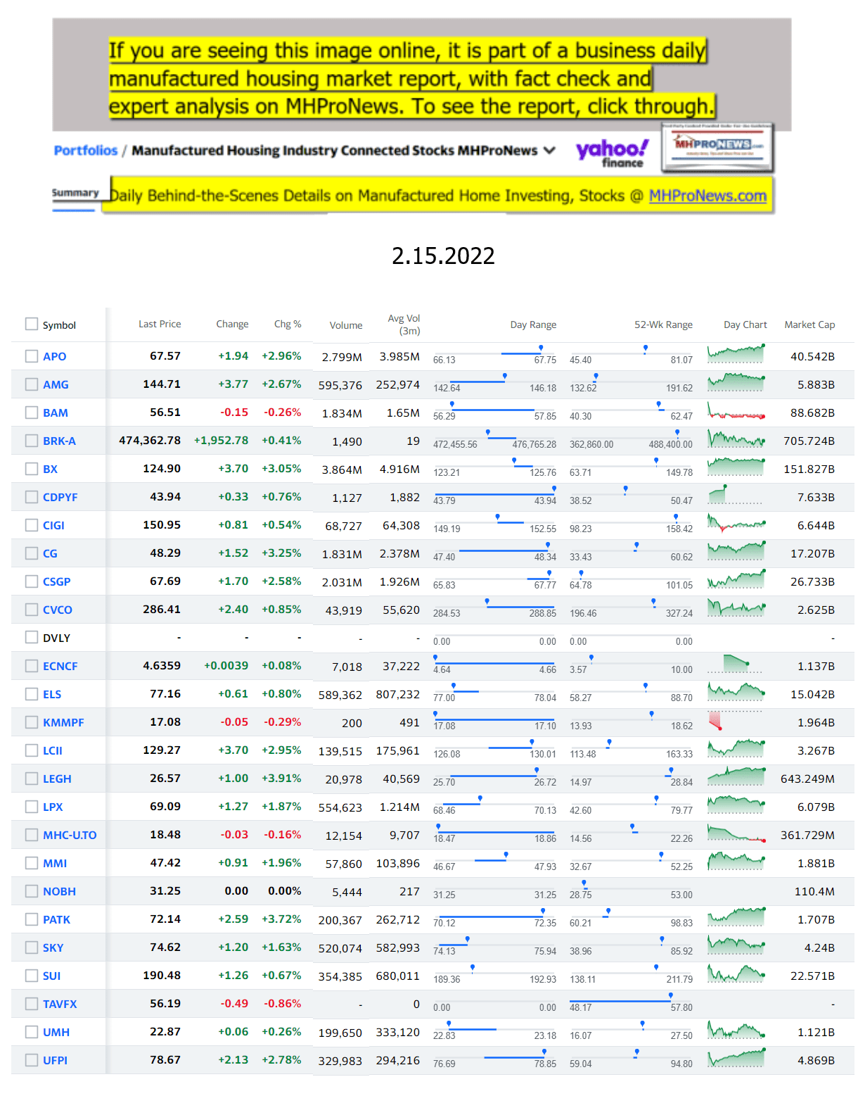The width and height of the screenshot is (858, 1096).
Task: Click the TAVFX 52-week range bar
Action: (631, 1002)
